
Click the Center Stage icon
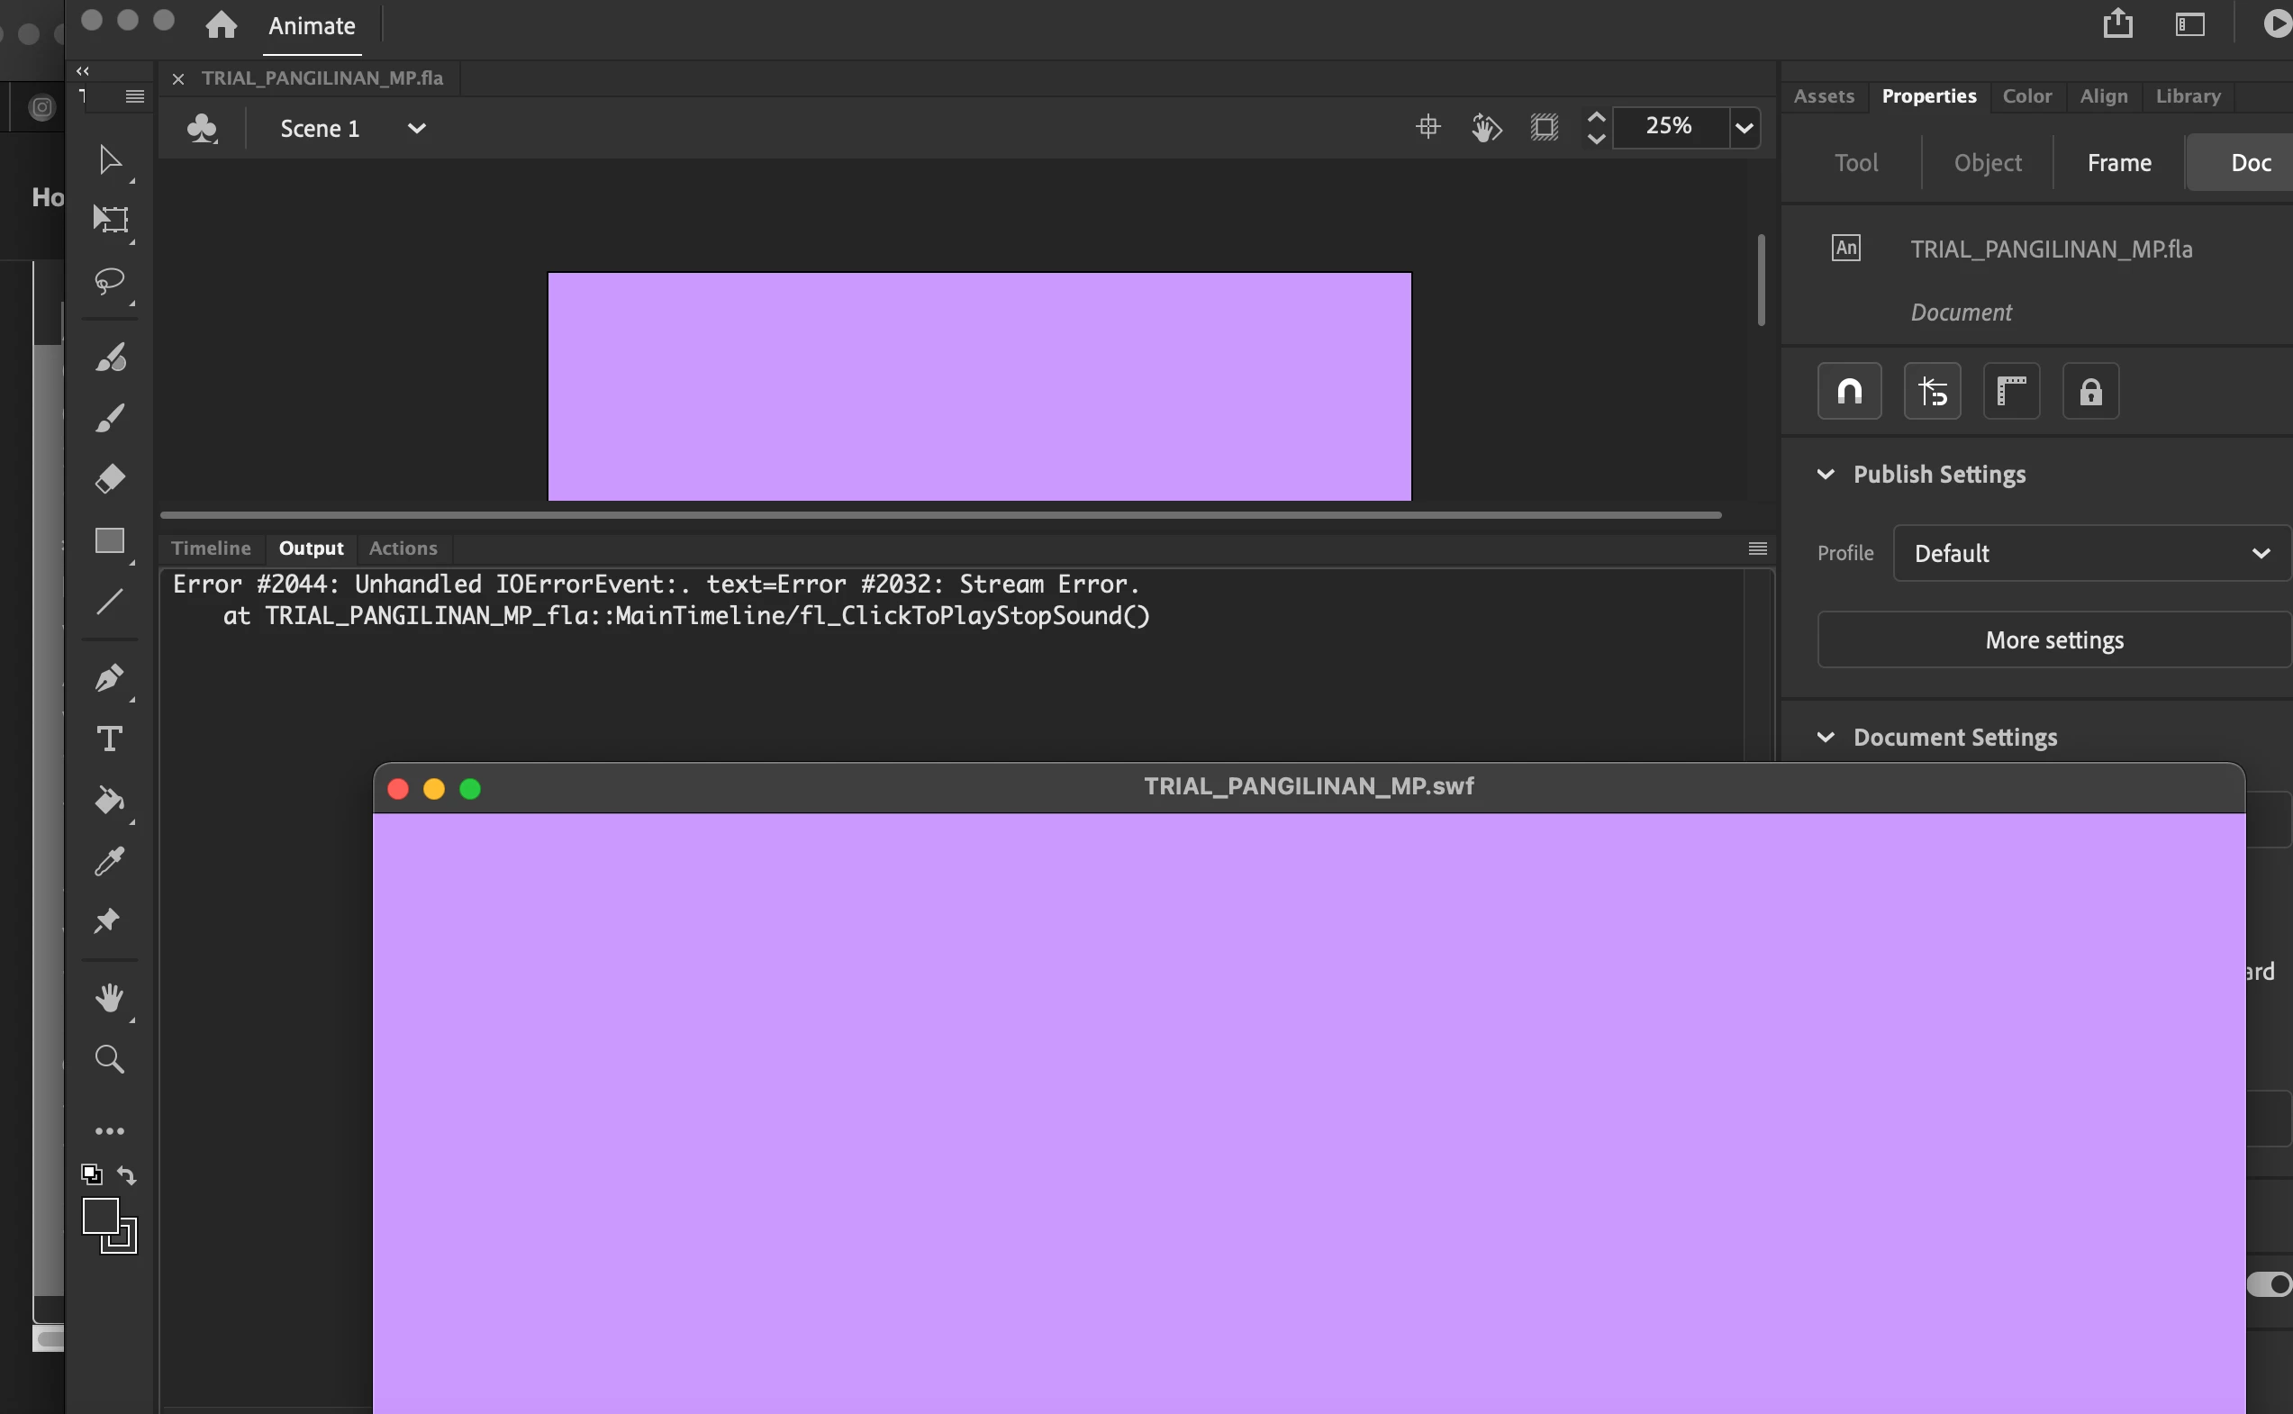1427,126
